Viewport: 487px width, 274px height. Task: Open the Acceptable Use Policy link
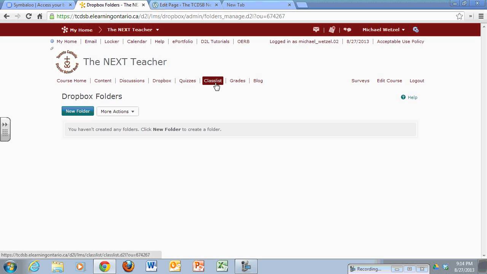point(400,41)
